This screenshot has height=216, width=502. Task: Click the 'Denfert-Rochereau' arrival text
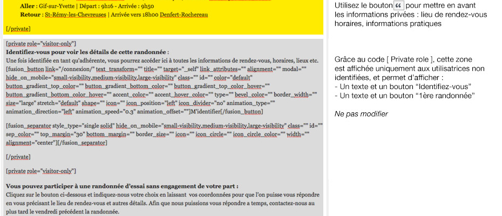pyautogui.click(x=184, y=15)
